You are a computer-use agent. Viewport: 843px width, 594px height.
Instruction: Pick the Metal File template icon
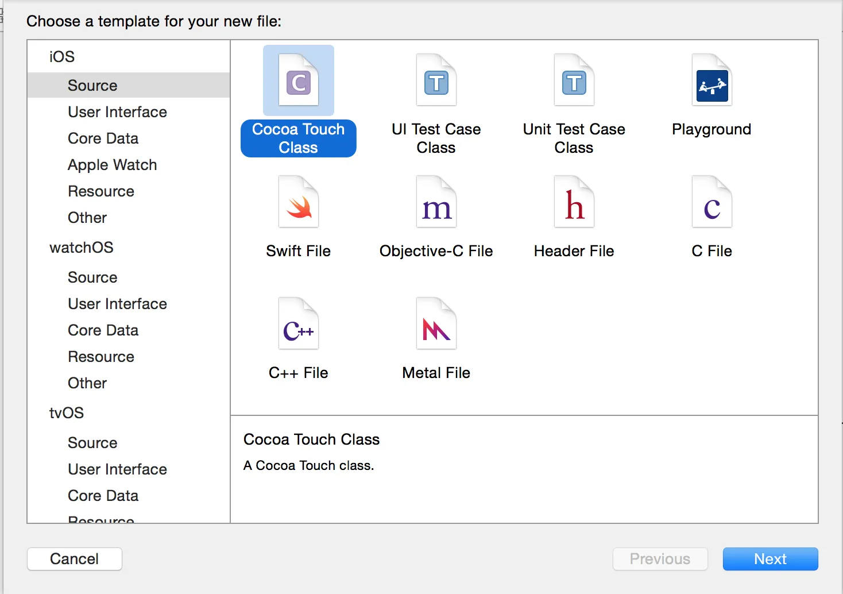(x=436, y=324)
